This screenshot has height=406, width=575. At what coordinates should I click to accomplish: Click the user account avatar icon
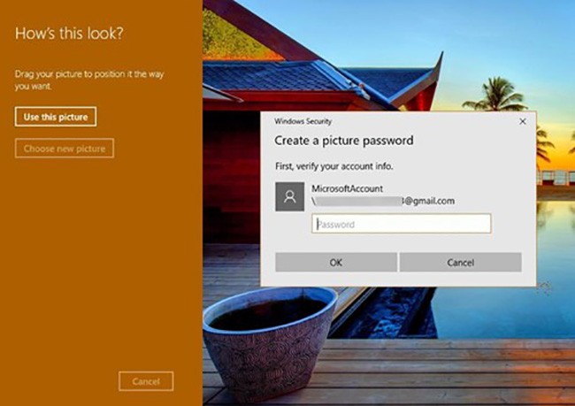(x=289, y=196)
